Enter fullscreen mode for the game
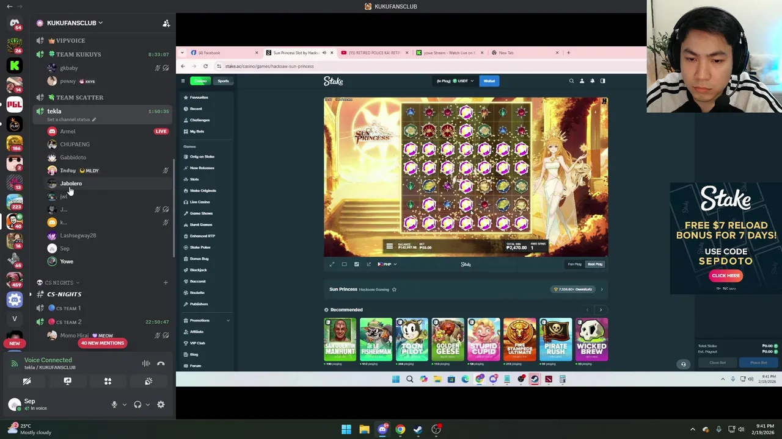Viewport: 782px width, 439px height. [x=332, y=264]
